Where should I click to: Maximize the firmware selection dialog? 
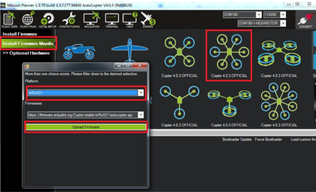click(x=128, y=65)
